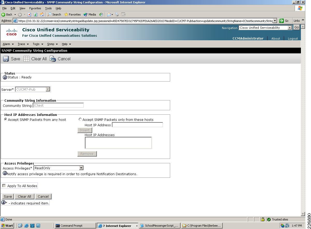Open the address bar history dropdown arrow
The height and width of the screenshot is (229, 311).
[275, 21]
